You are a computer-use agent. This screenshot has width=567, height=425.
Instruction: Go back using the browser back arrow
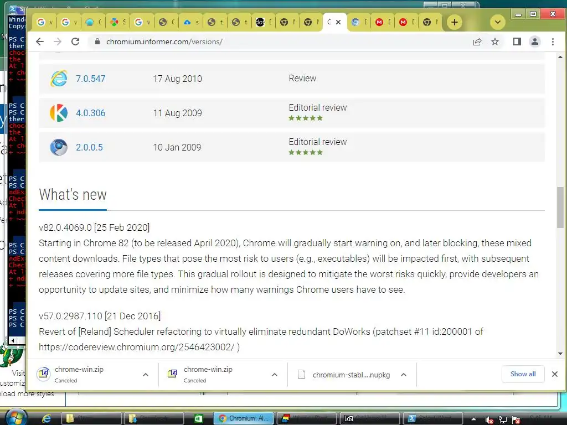click(x=40, y=42)
